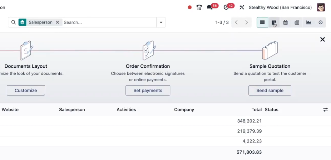Click the Customize button
Image resolution: width=331 pixels, height=160 pixels.
pos(26,90)
